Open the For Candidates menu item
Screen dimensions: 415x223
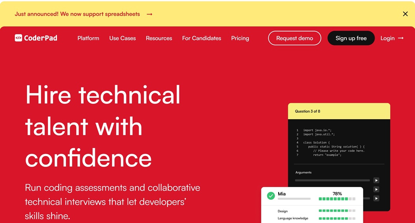[201, 38]
